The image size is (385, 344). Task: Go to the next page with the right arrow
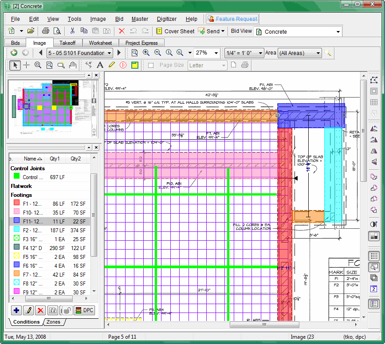tap(119, 52)
